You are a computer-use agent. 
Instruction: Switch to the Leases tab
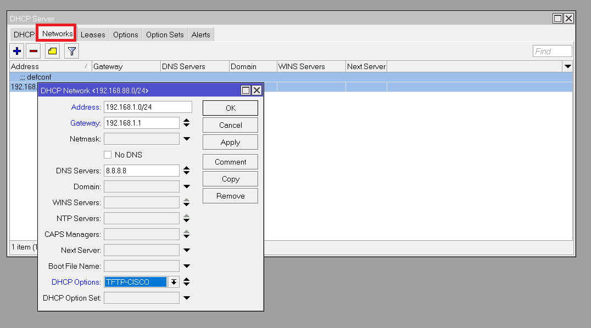pyautogui.click(x=93, y=35)
